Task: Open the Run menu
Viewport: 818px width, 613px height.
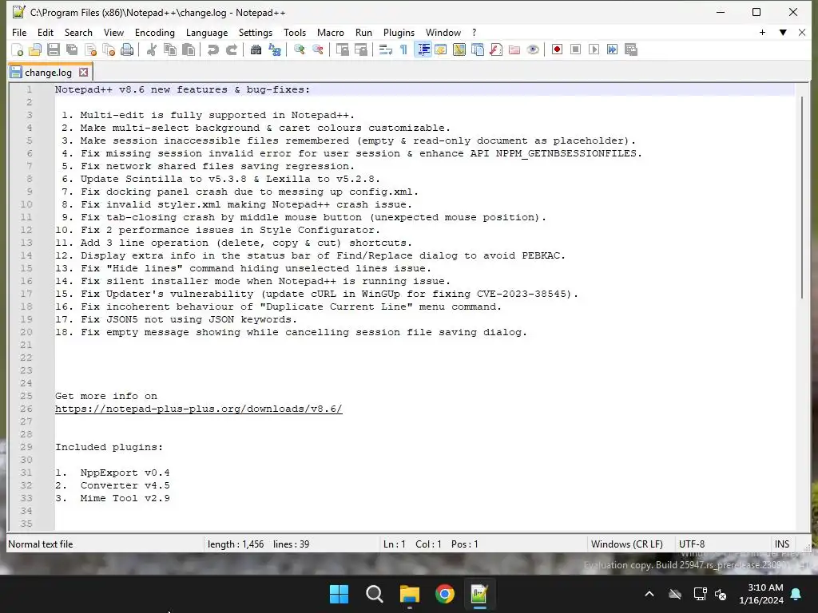Action: click(363, 32)
